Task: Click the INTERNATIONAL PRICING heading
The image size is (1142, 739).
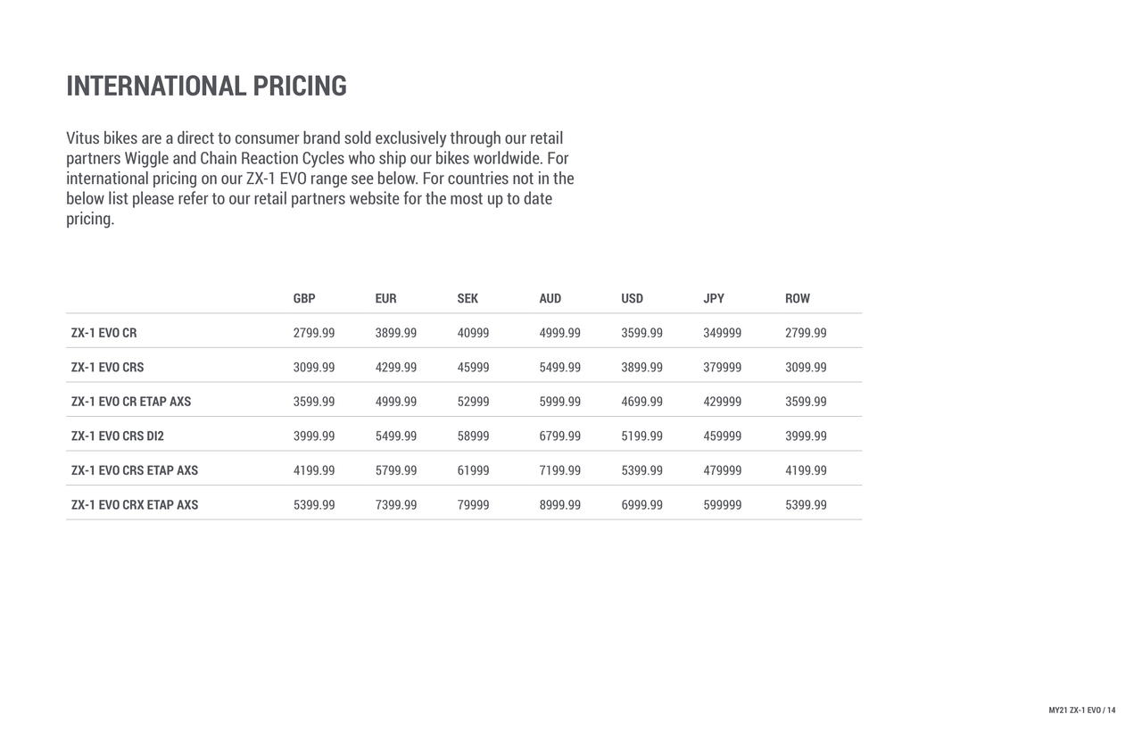Action: pos(206,86)
